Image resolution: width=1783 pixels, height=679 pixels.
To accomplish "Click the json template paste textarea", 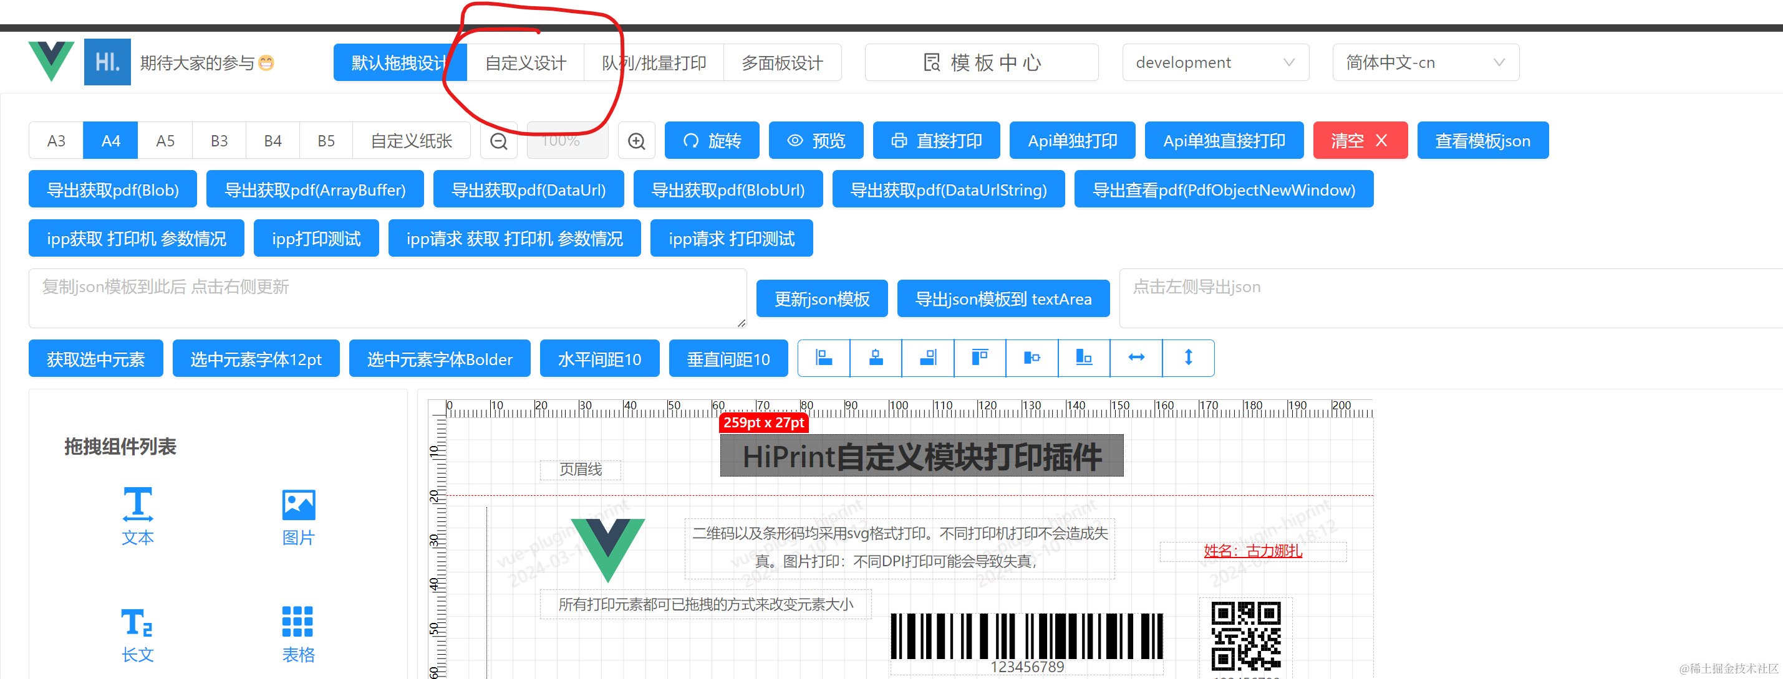I will (387, 299).
